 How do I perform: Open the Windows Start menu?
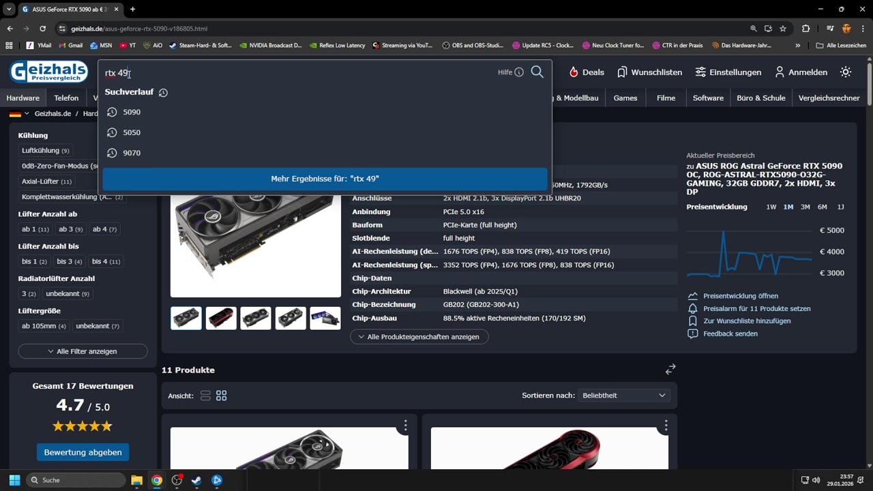(14, 480)
